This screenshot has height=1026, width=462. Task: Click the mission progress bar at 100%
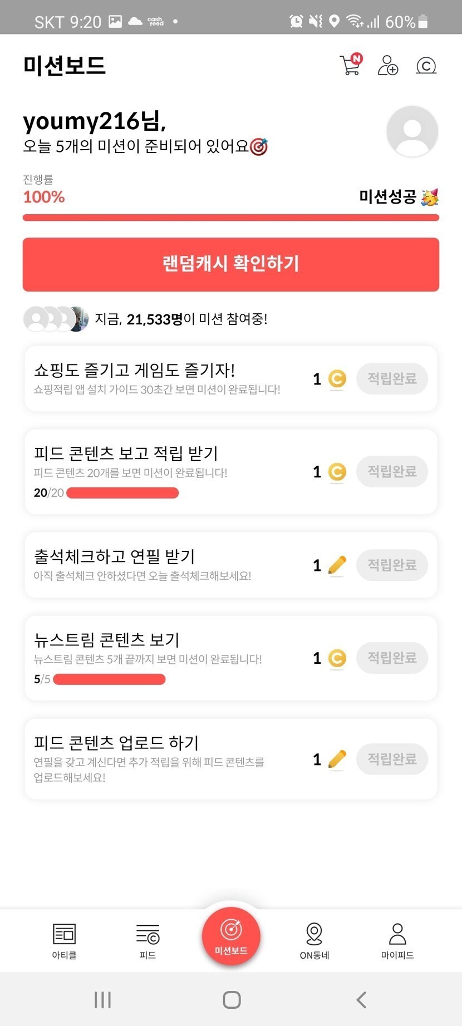coord(231,218)
